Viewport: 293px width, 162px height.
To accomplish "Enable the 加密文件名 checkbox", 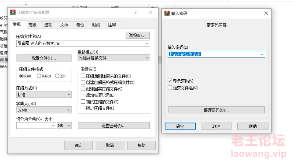I will pos(170,88).
